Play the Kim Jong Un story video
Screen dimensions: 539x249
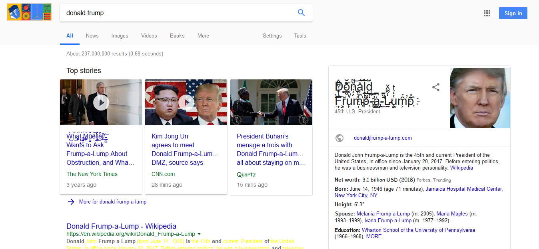[186, 103]
